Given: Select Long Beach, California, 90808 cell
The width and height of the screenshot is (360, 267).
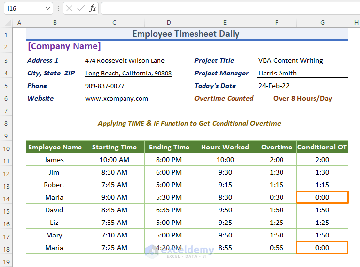Looking at the screenshot, I should pyautogui.click(x=128, y=74).
